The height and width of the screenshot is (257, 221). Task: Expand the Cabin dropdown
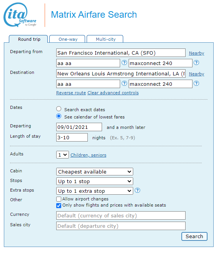point(94,172)
